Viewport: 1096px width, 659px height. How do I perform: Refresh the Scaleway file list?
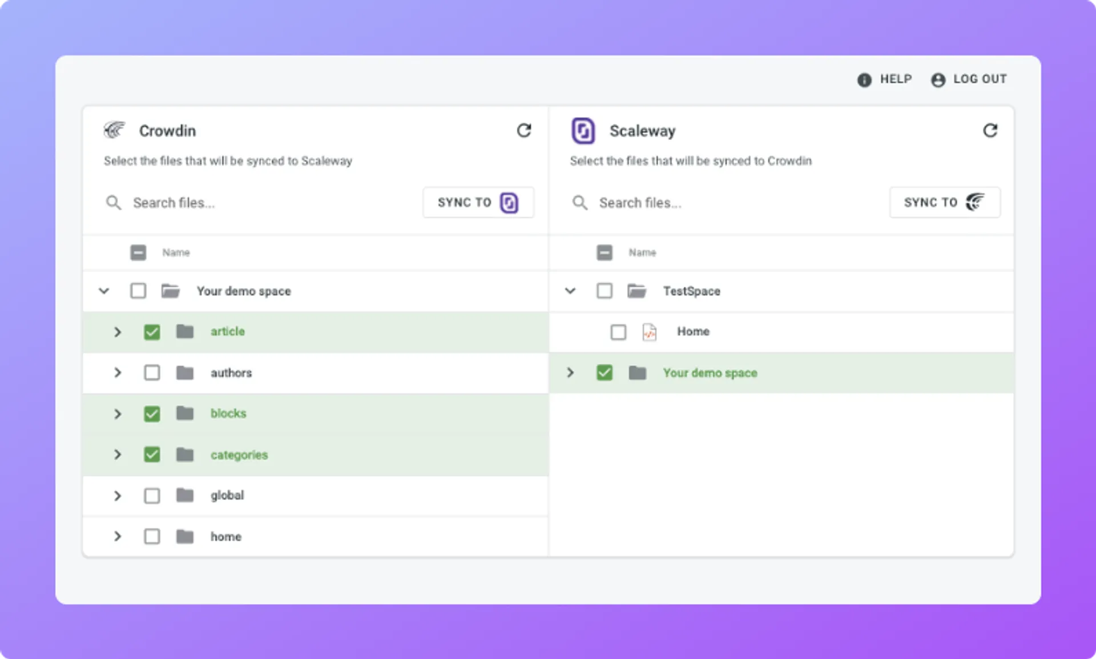(x=990, y=131)
